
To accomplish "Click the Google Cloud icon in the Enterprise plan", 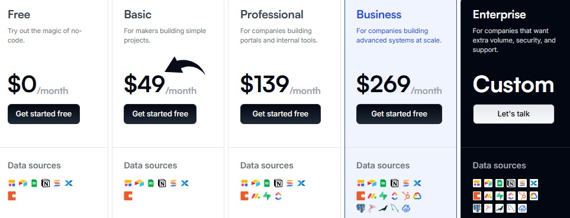I will tap(534, 196).
